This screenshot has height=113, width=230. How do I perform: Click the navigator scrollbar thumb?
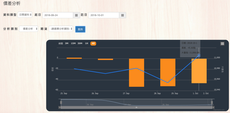click(136, 108)
